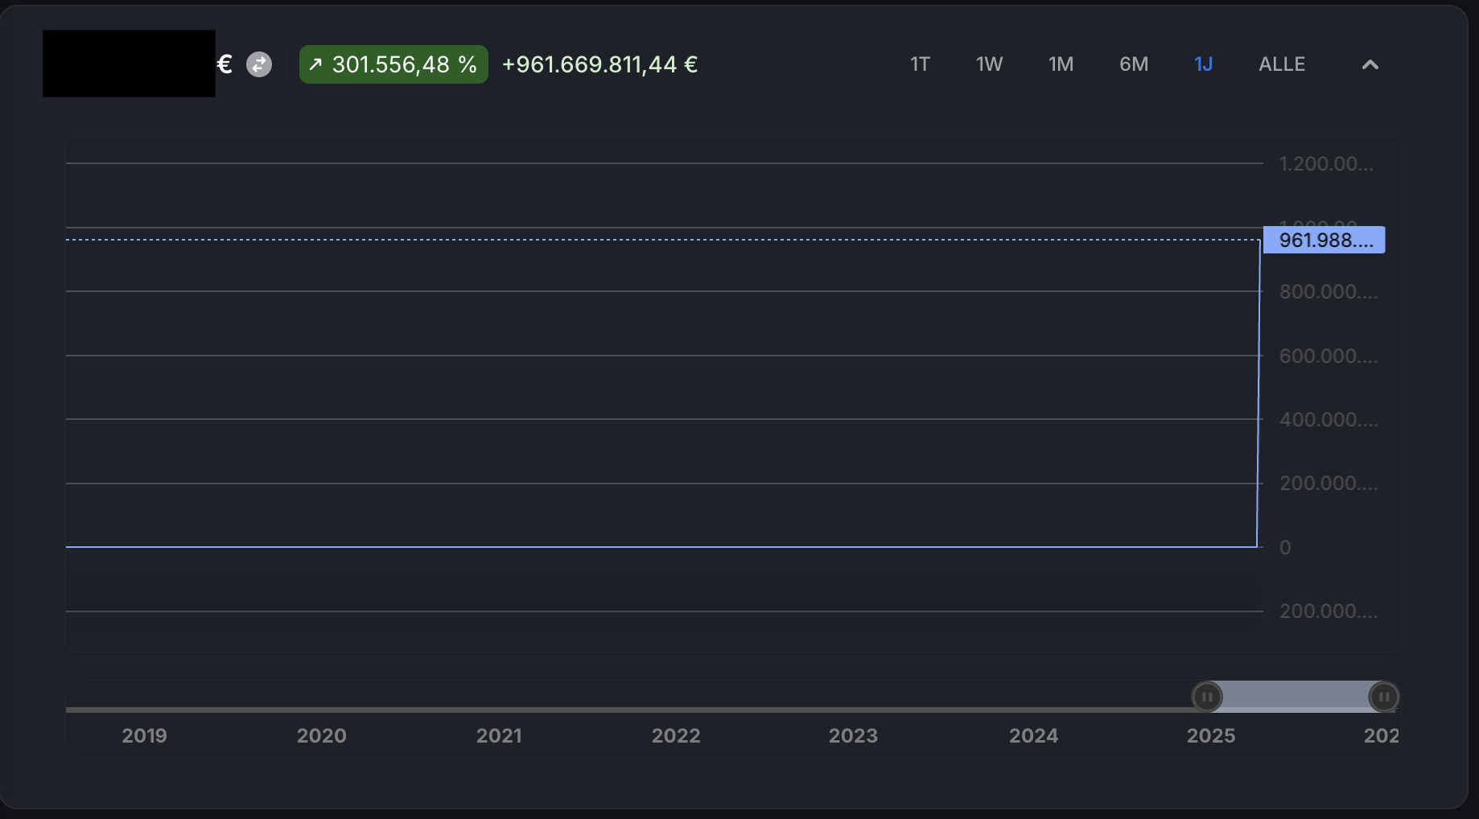Screen dimensions: 1479x819
Task: Click the 600.000 axis label
Action: click(x=1329, y=356)
